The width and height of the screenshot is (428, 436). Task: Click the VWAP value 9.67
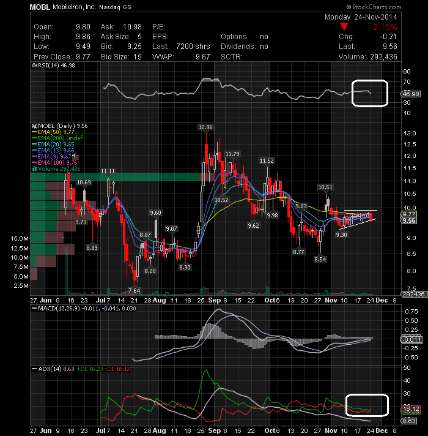coord(202,57)
